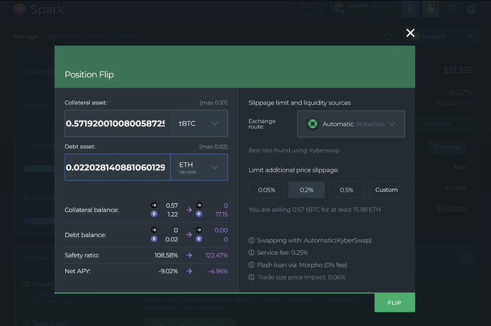Go to the Automate tab
Screen dimensions: 491x326
coord(63,36)
